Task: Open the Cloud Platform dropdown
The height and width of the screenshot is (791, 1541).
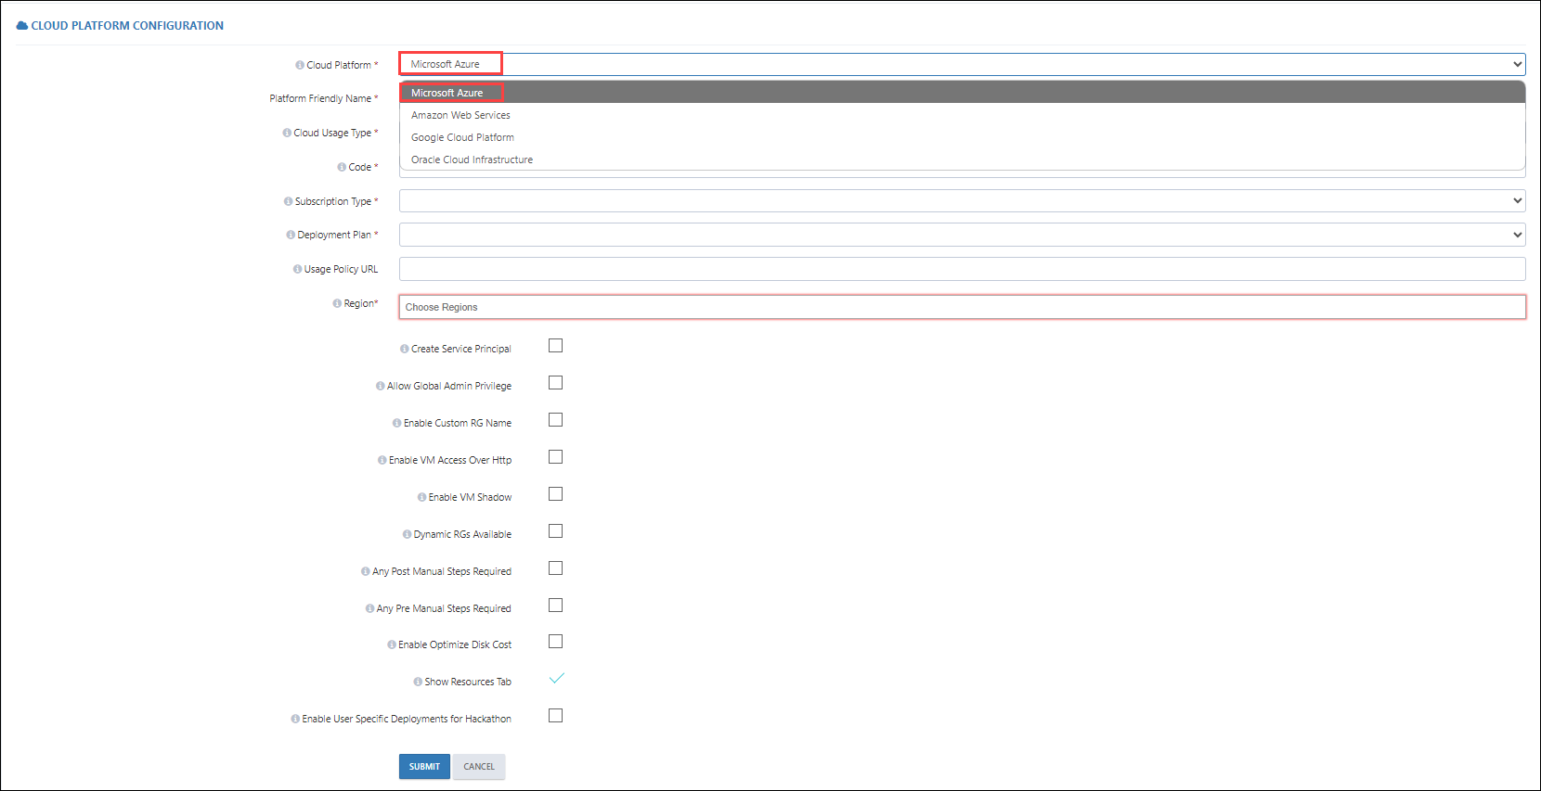Action: pos(962,64)
